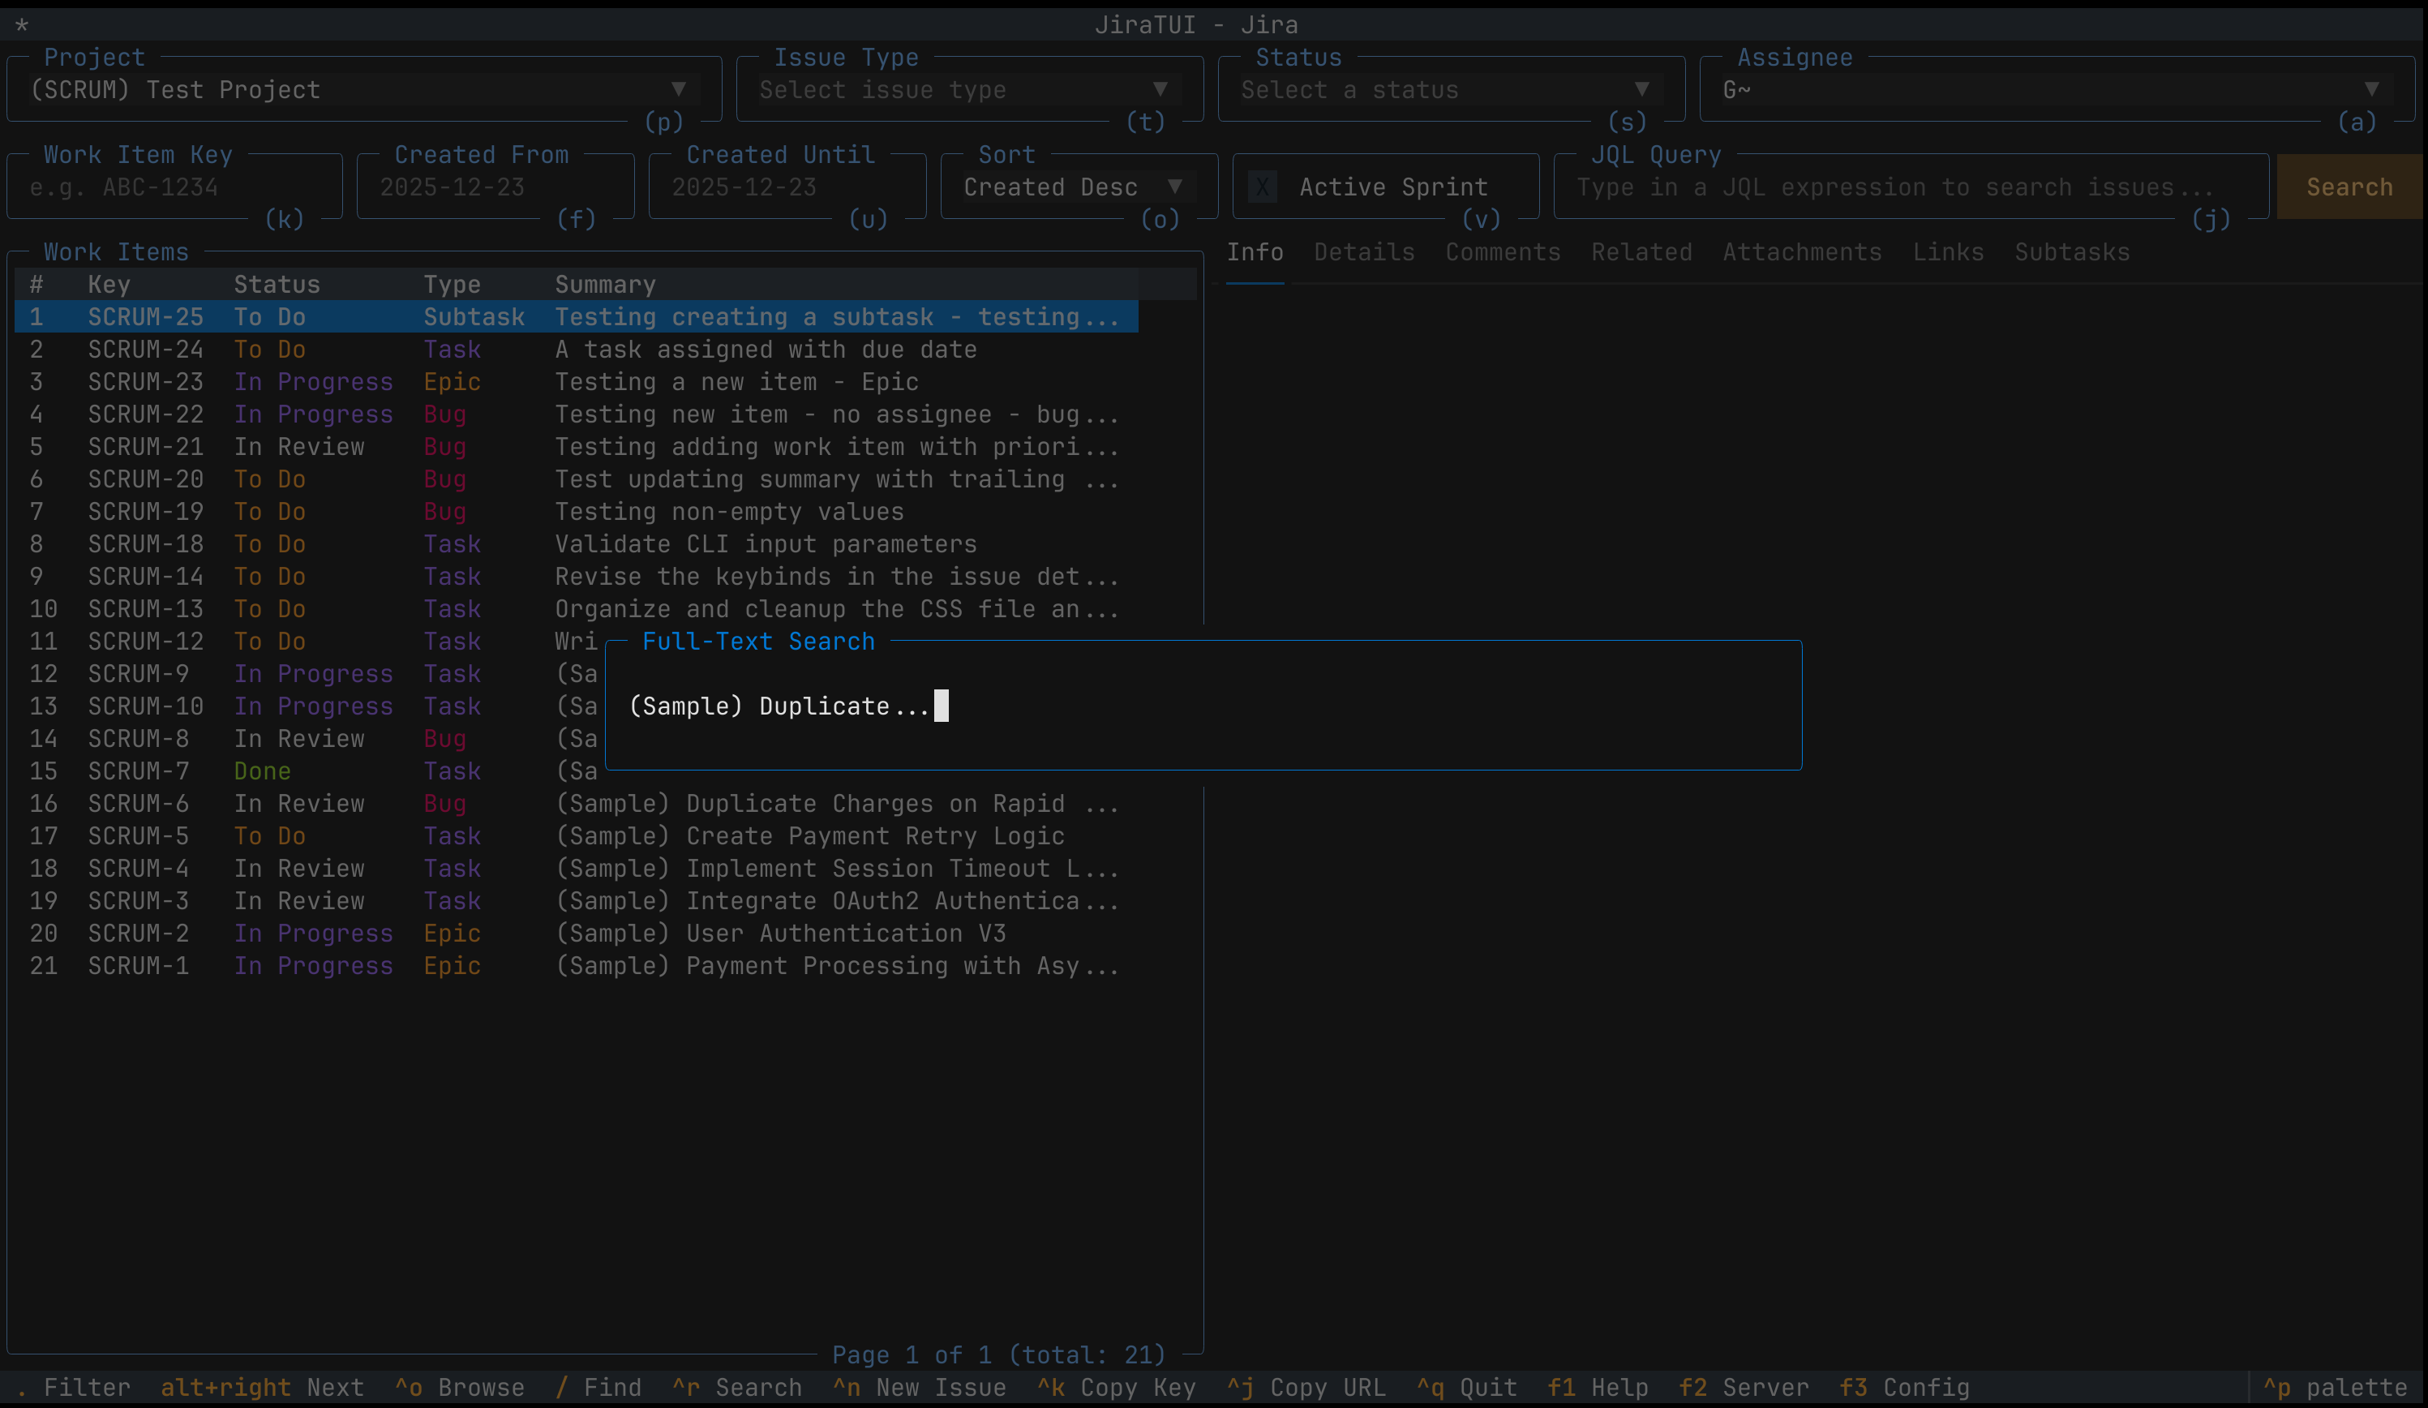
Task: Click the f1 Help footer shortcut
Action: point(1598,1388)
